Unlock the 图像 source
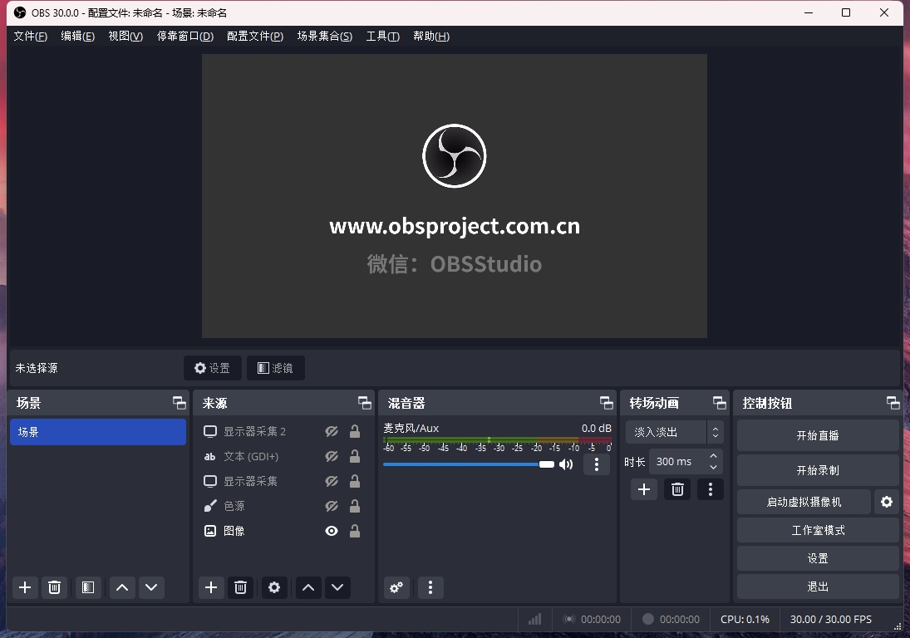910x638 pixels. click(x=355, y=531)
